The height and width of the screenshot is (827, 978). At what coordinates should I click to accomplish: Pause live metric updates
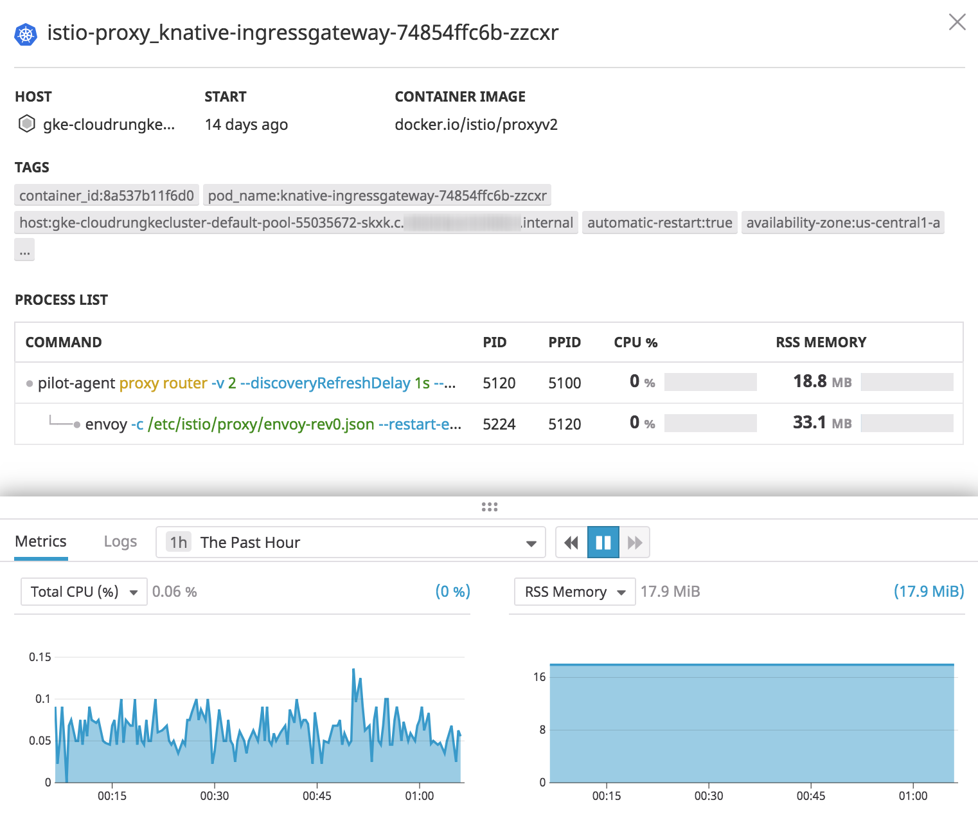click(x=603, y=542)
